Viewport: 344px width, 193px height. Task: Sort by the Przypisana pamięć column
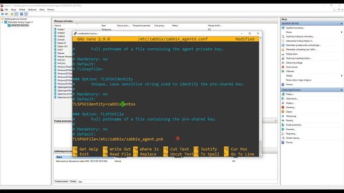click(x=141, y=26)
